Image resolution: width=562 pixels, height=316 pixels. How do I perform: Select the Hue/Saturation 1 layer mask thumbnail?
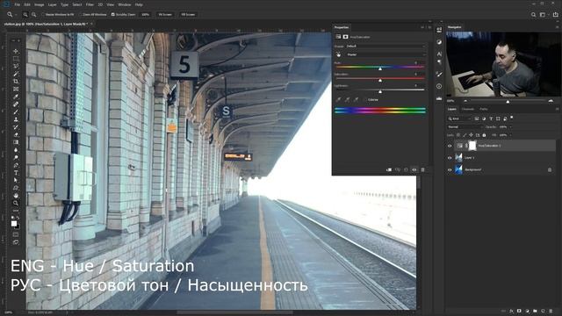472,146
